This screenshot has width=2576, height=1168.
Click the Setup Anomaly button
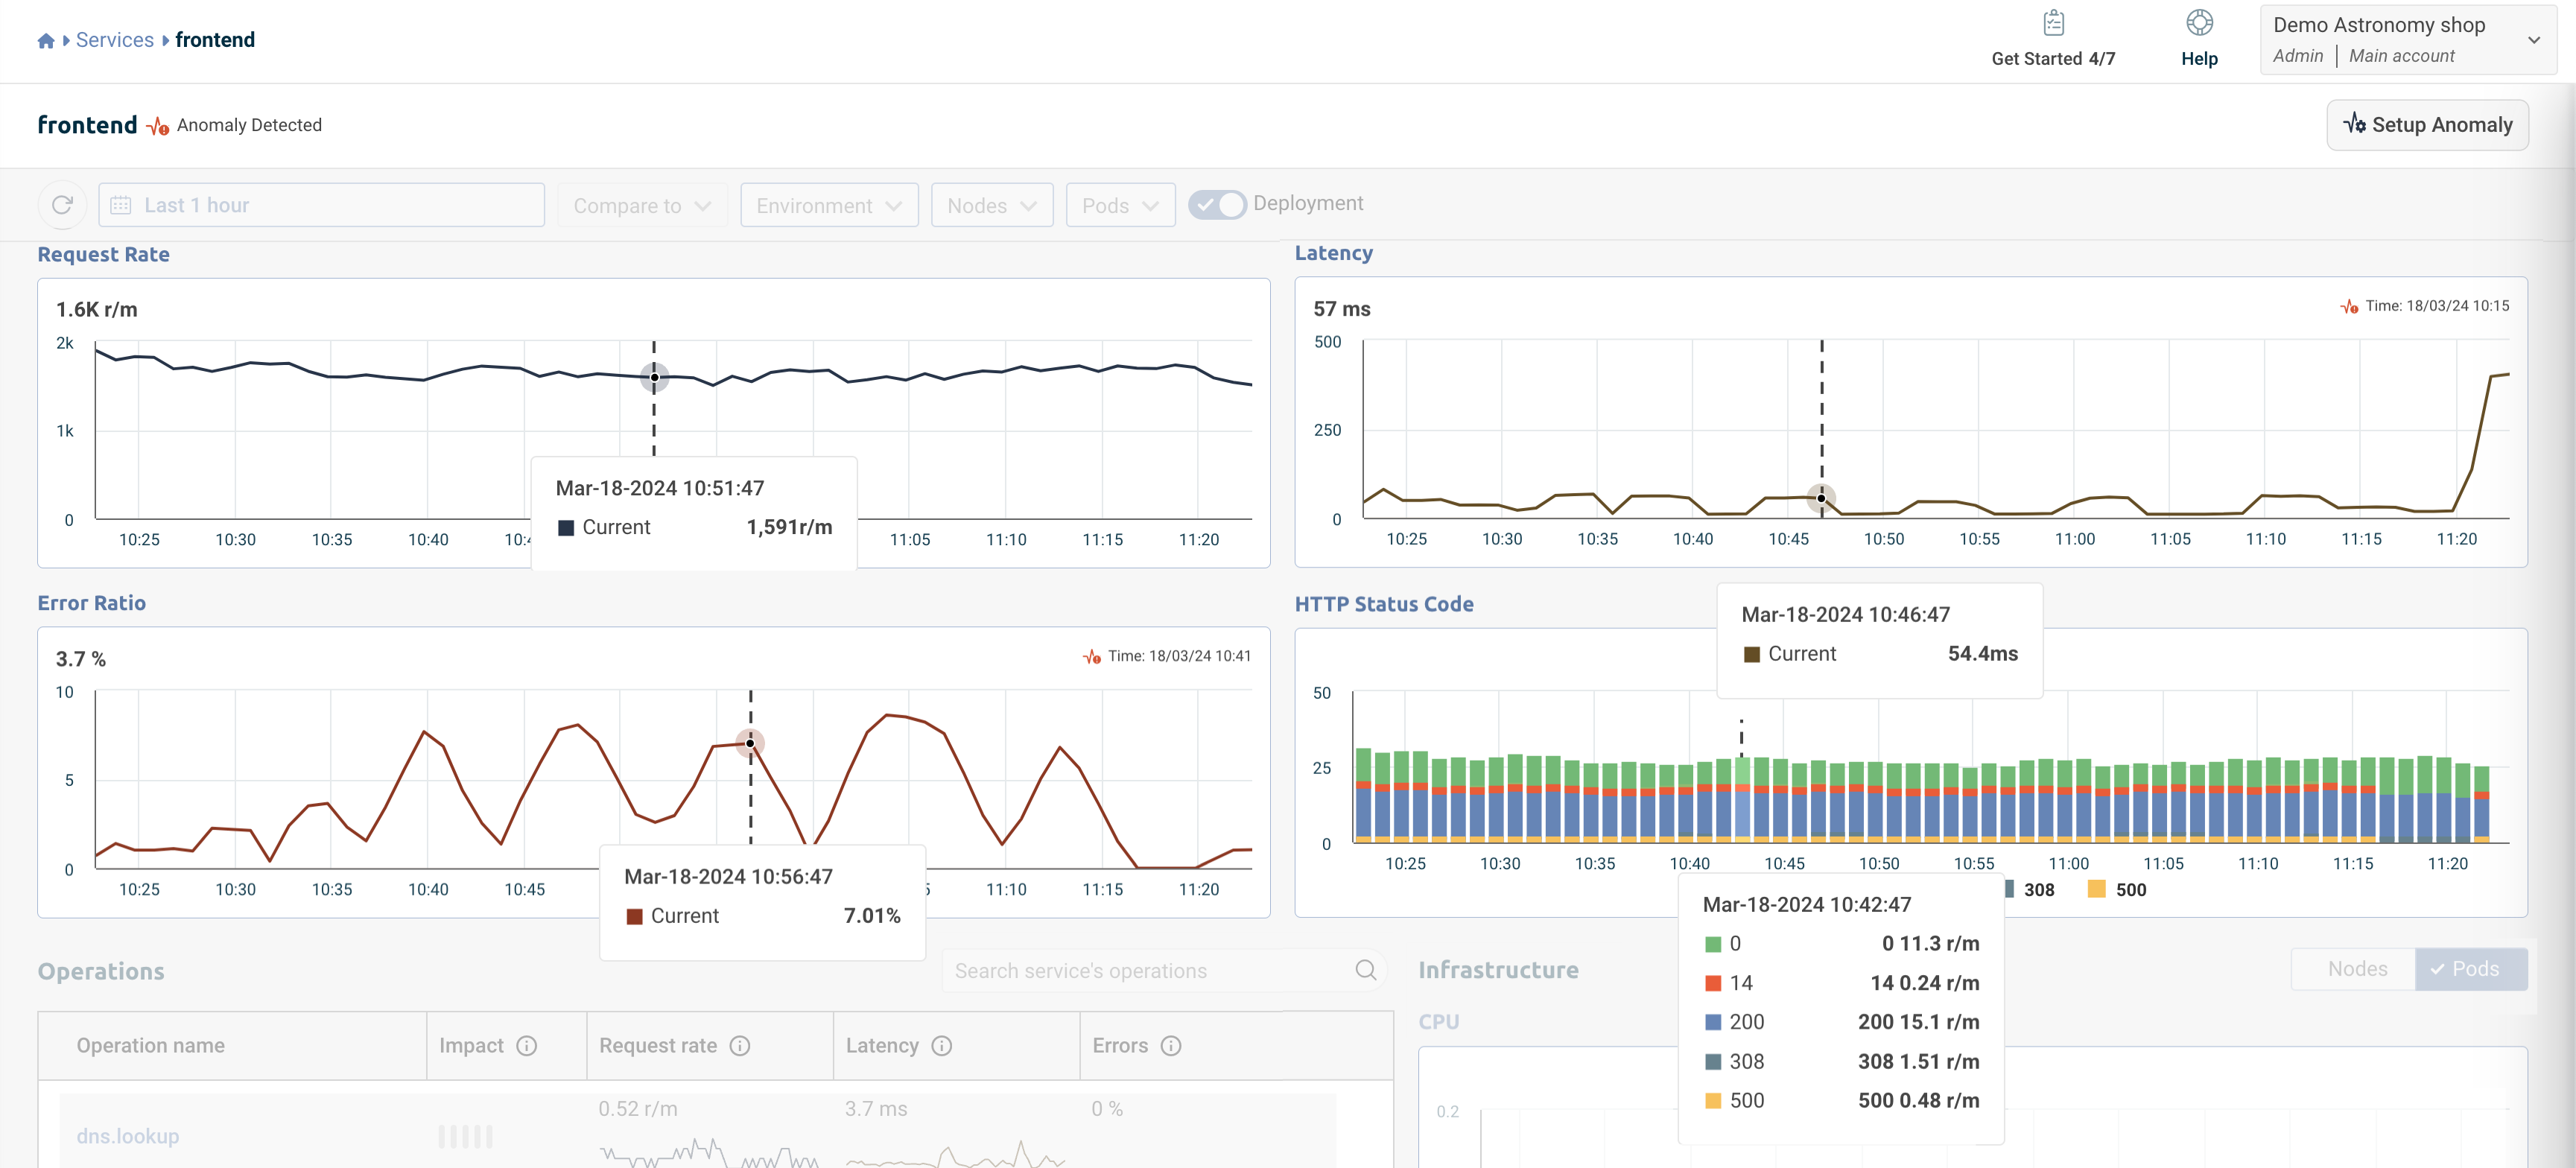[2427, 125]
